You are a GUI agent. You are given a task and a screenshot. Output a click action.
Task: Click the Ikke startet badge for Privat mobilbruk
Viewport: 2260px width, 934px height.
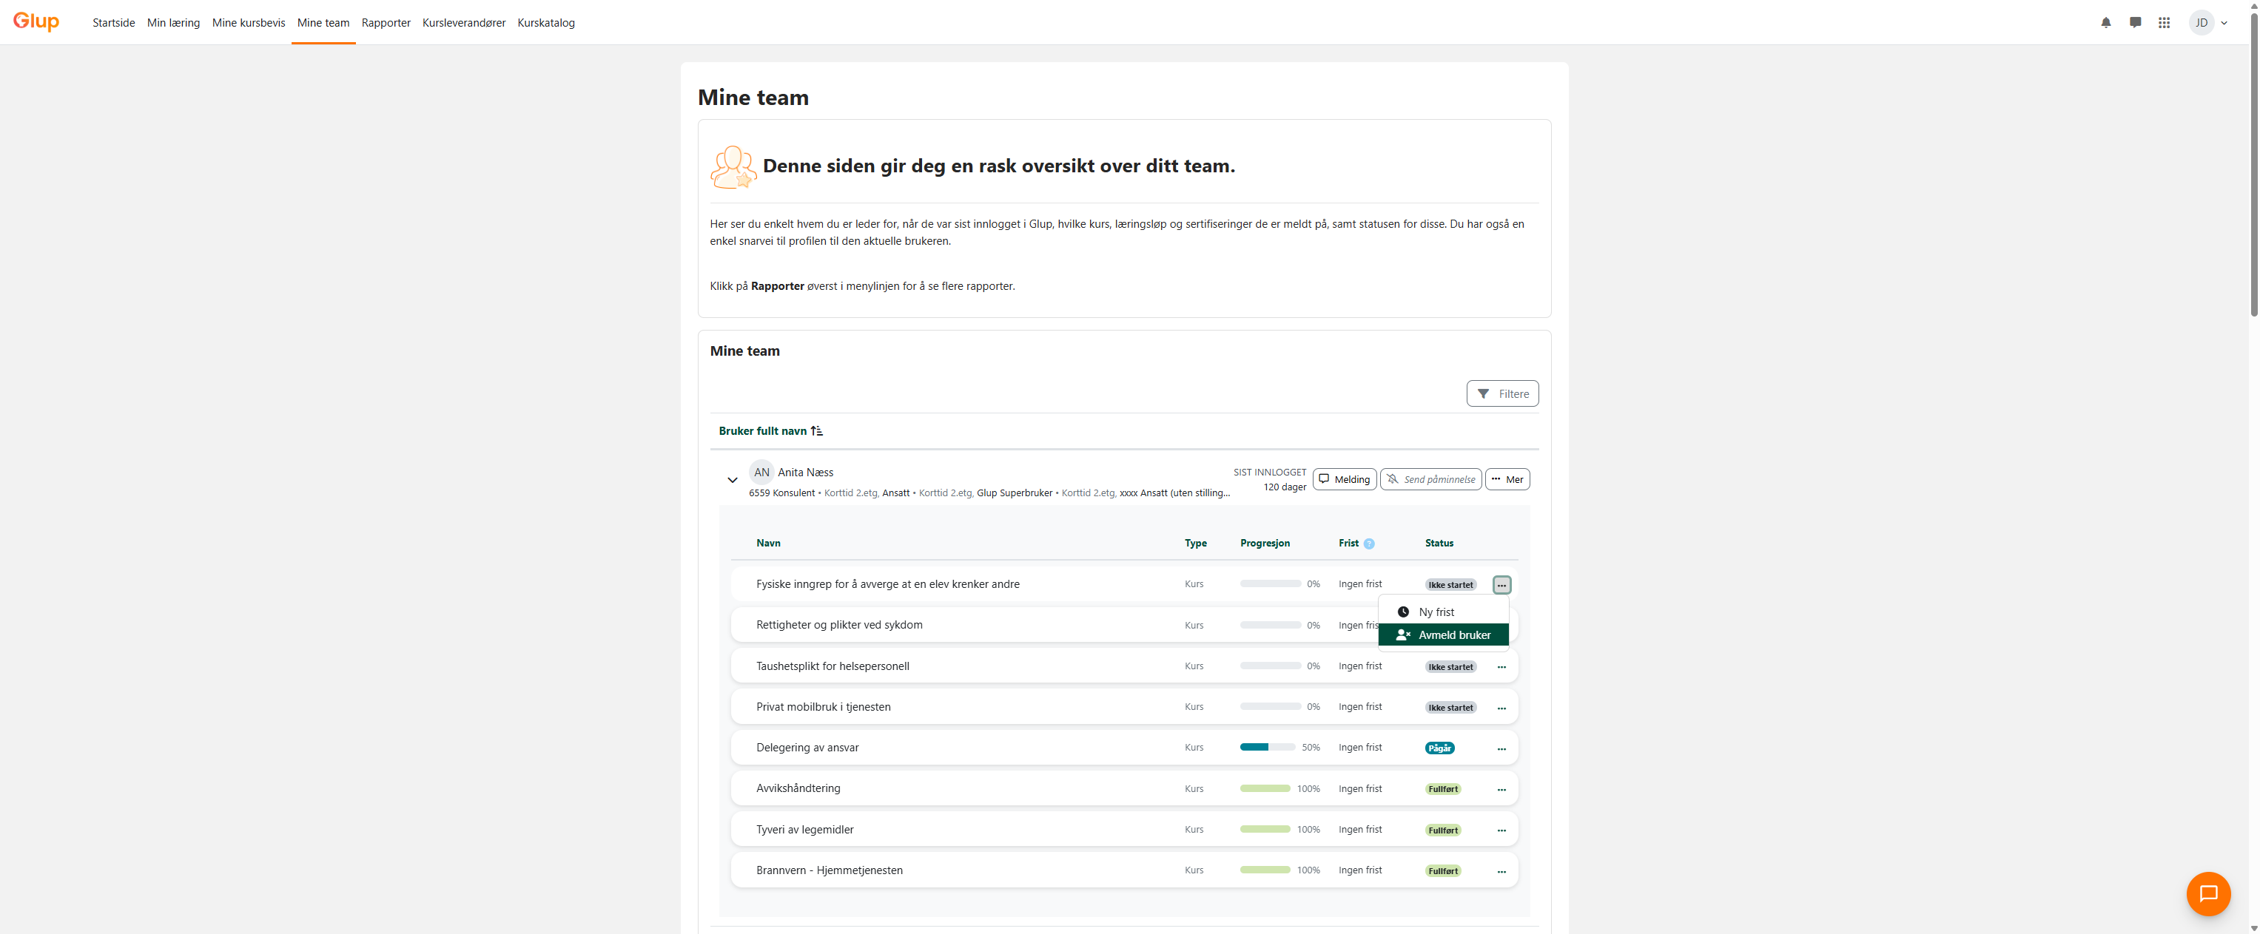pos(1450,708)
